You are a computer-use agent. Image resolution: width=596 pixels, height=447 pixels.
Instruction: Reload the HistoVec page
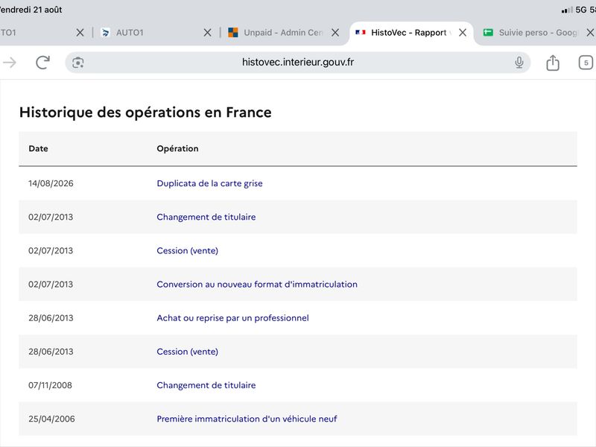pos(42,63)
